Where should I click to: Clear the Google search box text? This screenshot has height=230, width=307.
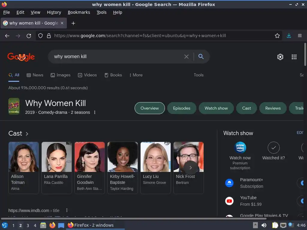[x=186, y=57]
